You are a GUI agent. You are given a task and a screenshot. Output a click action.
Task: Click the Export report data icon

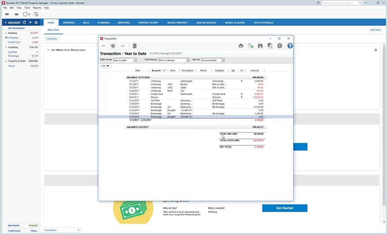(251, 46)
